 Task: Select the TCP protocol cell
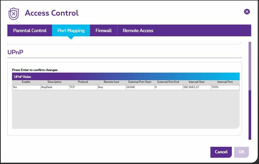click(x=83, y=87)
